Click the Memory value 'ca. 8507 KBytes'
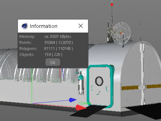The image size is (161, 121). coord(58,37)
